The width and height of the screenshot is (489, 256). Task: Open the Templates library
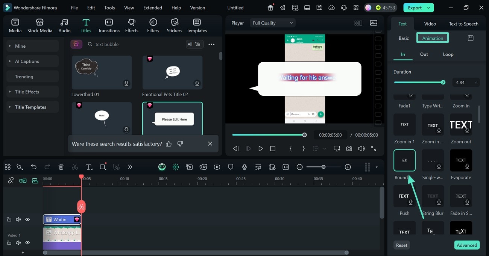click(x=197, y=26)
